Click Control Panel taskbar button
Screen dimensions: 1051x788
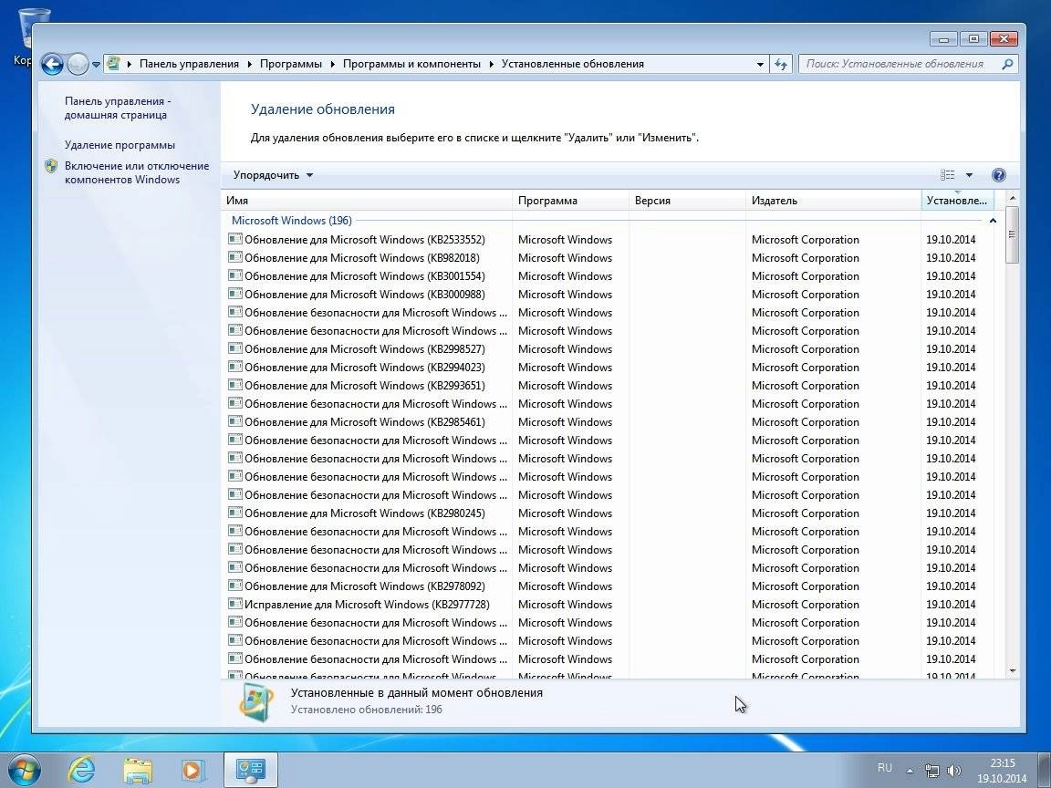[x=251, y=770]
